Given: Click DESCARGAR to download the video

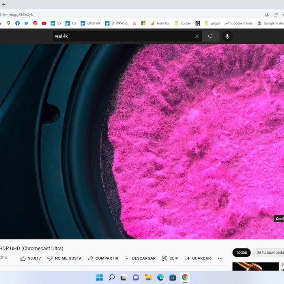Looking at the screenshot, I should [x=140, y=258].
